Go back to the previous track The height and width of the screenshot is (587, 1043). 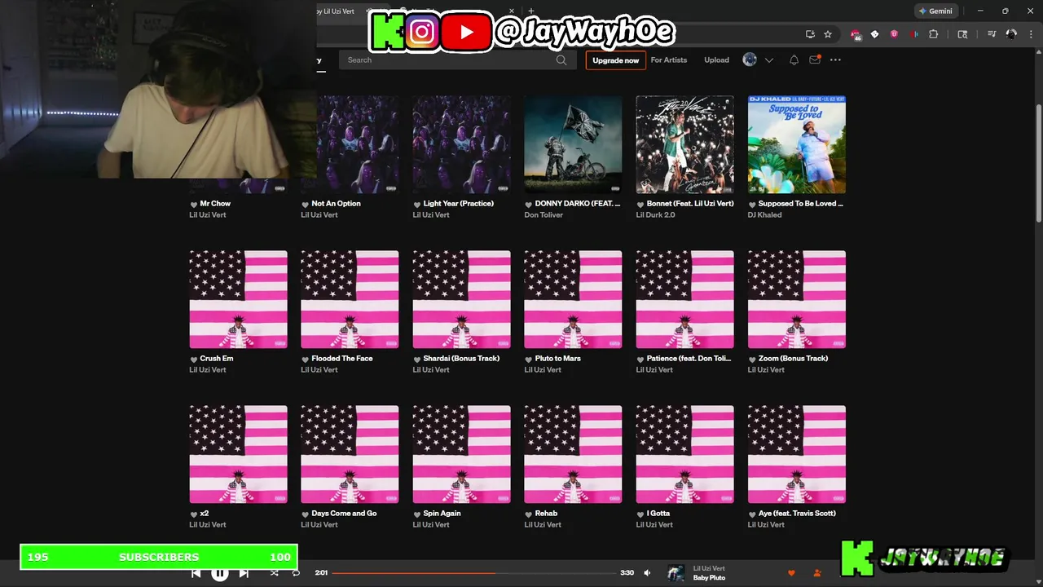196,573
